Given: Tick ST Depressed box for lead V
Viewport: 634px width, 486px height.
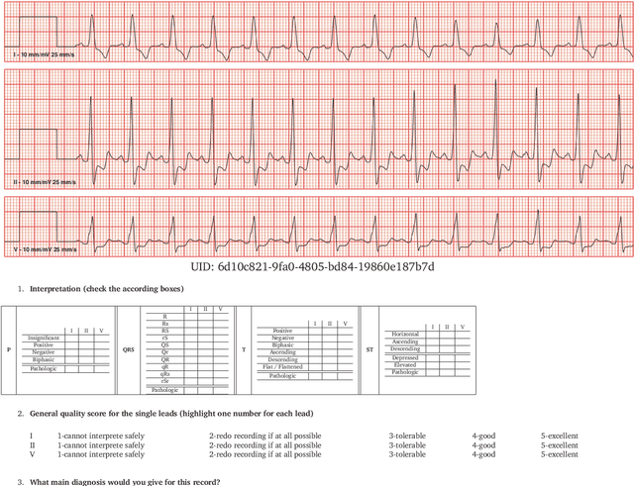Looking at the screenshot, I should point(461,358).
